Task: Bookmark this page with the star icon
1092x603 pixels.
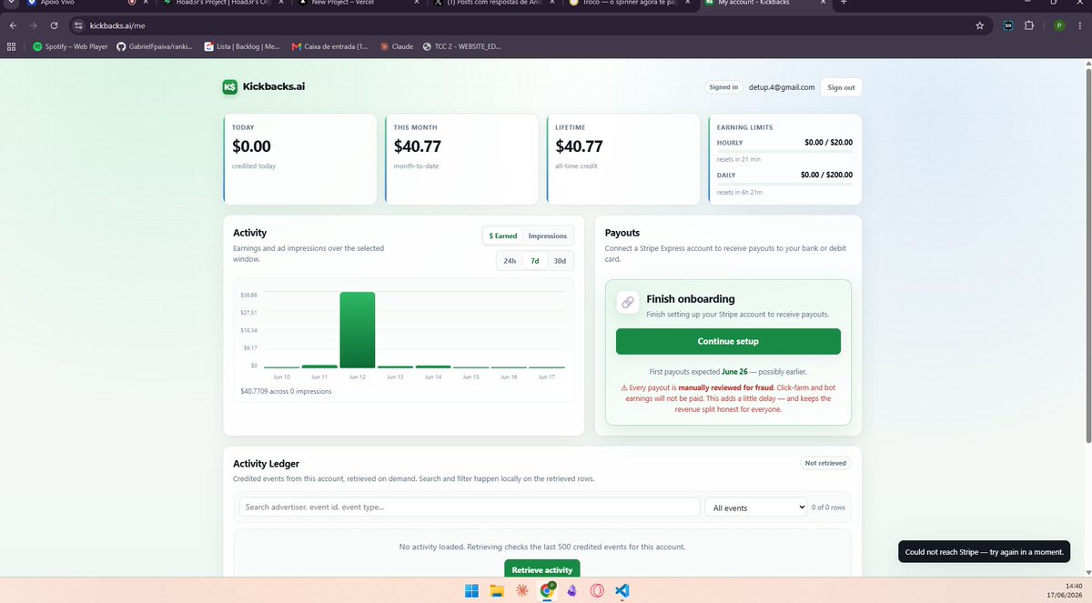Action: pos(979,25)
